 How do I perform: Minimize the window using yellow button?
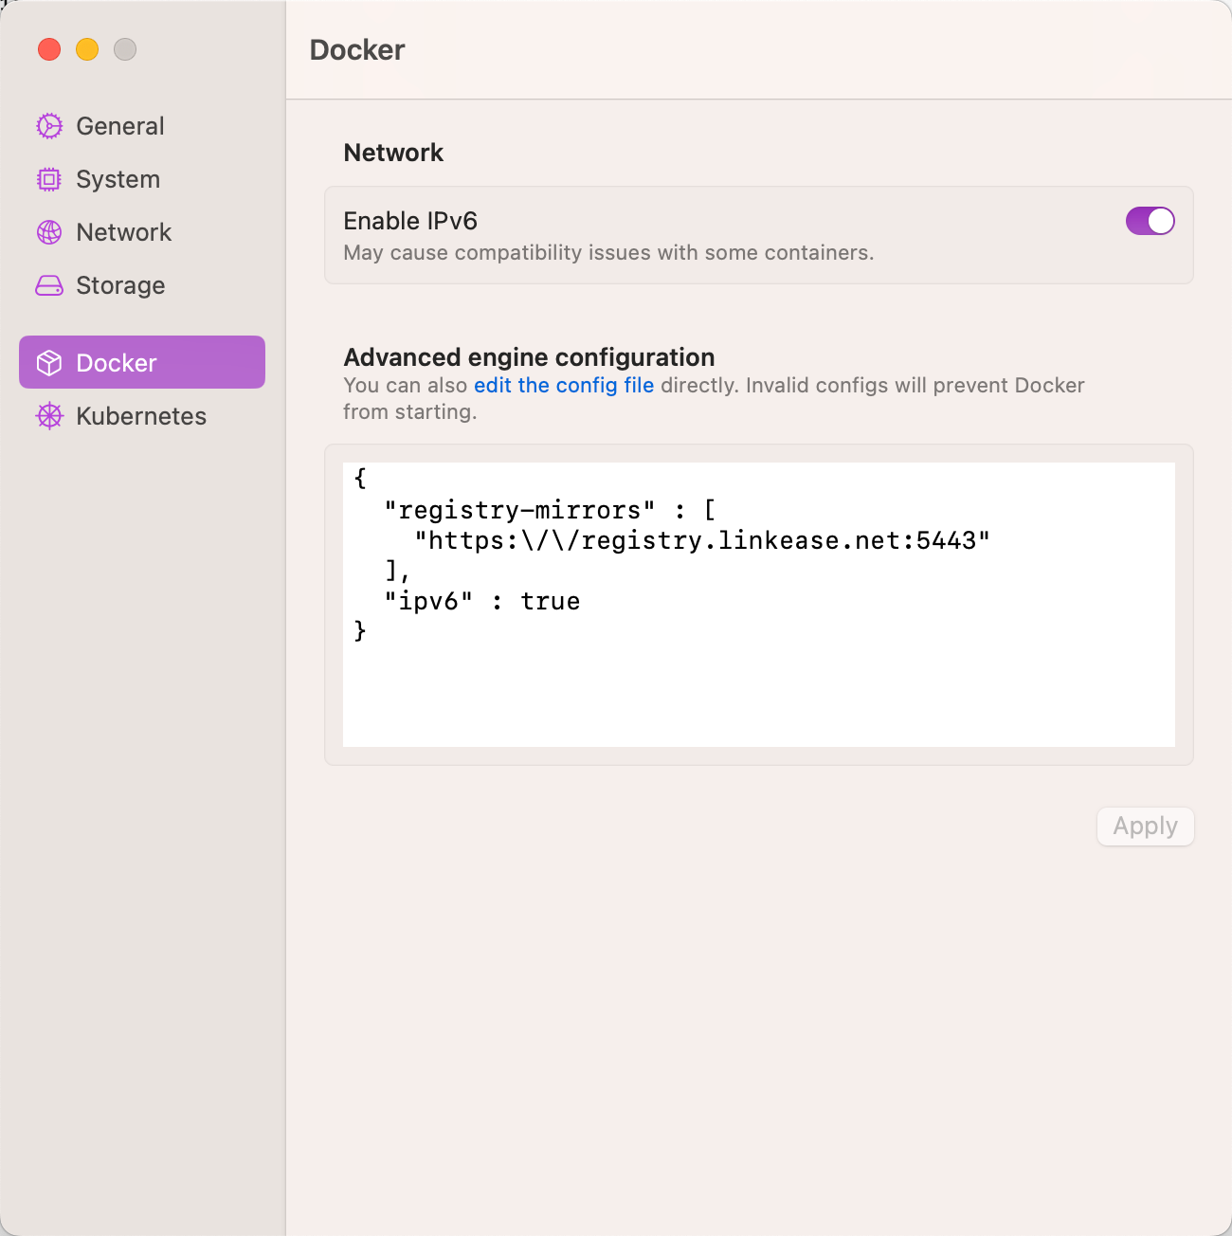(x=87, y=49)
